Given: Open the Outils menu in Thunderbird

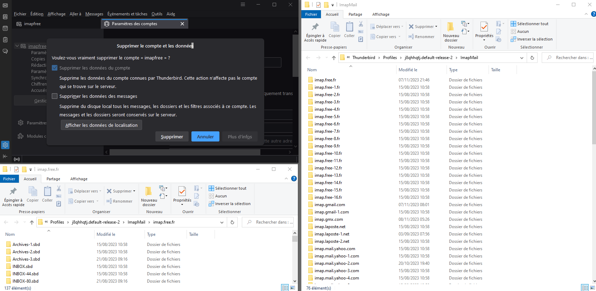Looking at the screenshot, I should click(157, 14).
